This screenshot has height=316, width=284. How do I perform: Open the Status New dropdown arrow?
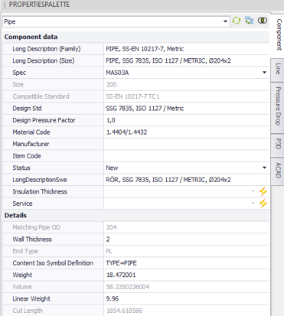[x=264, y=168]
